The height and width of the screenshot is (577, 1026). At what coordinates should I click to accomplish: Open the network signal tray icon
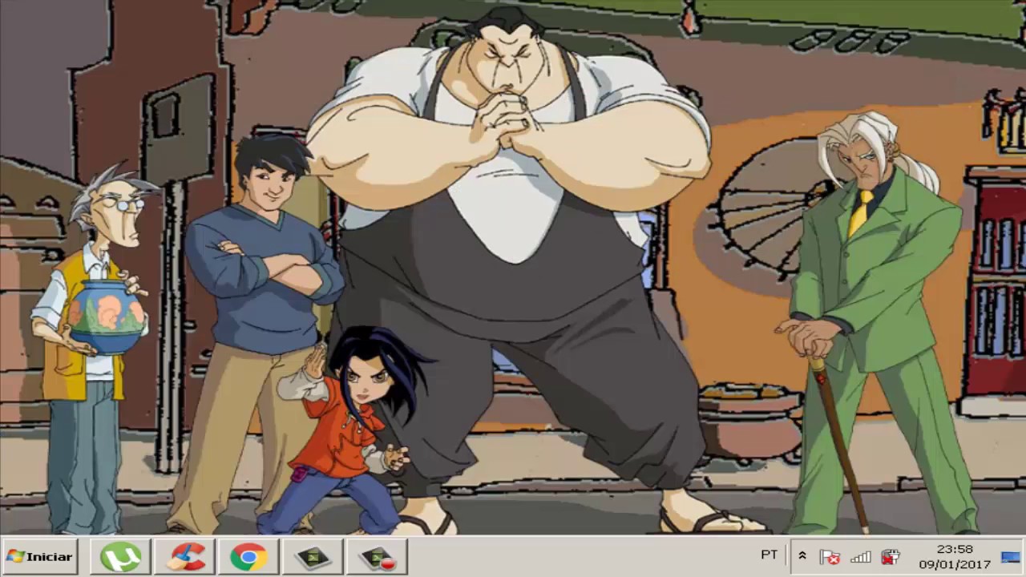point(860,556)
